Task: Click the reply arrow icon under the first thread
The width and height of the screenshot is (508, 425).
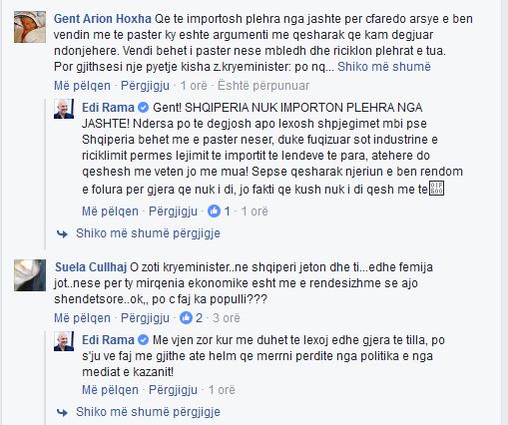Action: [x=62, y=234]
